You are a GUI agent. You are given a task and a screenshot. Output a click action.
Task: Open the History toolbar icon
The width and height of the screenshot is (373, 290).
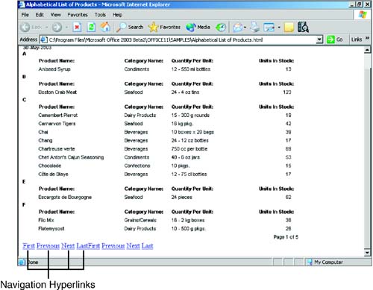(221, 28)
